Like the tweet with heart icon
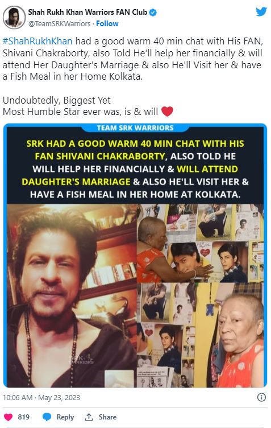271x428 pixels. pos(8,417)
